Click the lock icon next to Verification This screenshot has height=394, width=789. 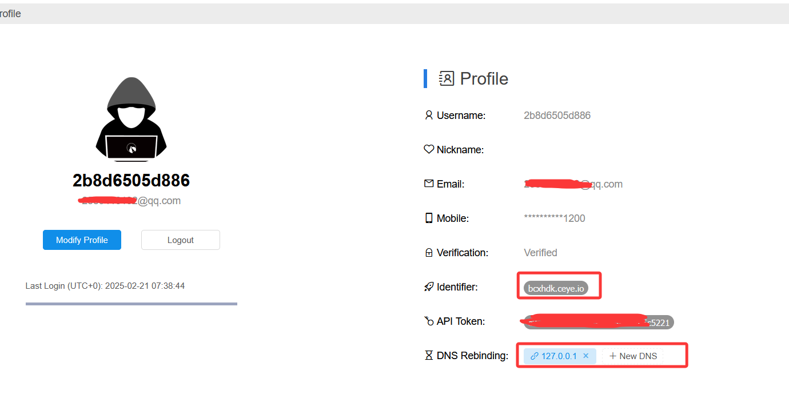point(429,253)
